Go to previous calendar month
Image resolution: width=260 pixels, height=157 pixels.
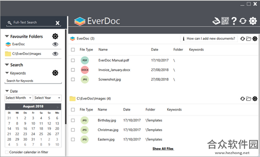pyautogui.click(x=9, y=107)
